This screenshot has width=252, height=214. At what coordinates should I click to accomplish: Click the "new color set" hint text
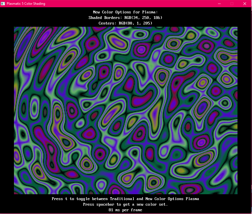[153, 204]
